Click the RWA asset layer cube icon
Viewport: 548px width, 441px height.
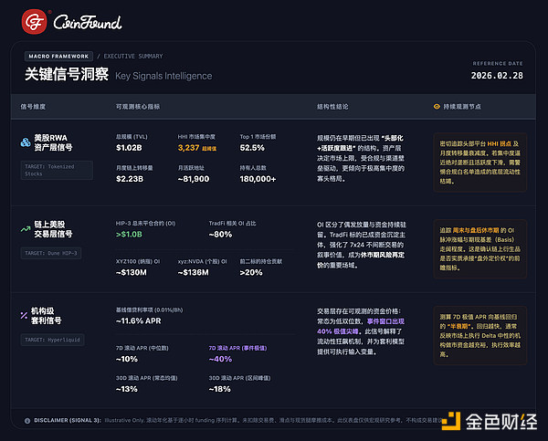tap(26, 142)
